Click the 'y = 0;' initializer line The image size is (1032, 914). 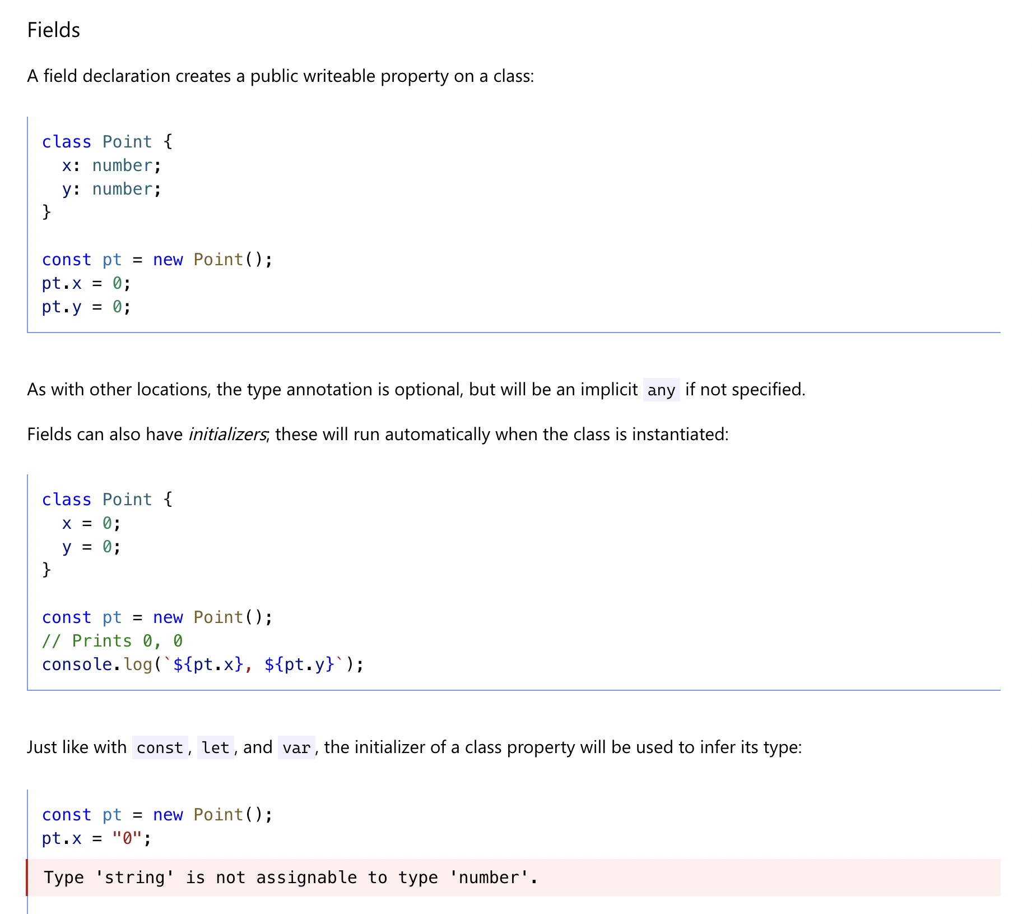(91, 547)
